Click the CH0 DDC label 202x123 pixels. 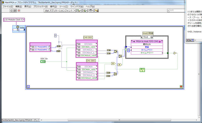(x=88, y=37)
